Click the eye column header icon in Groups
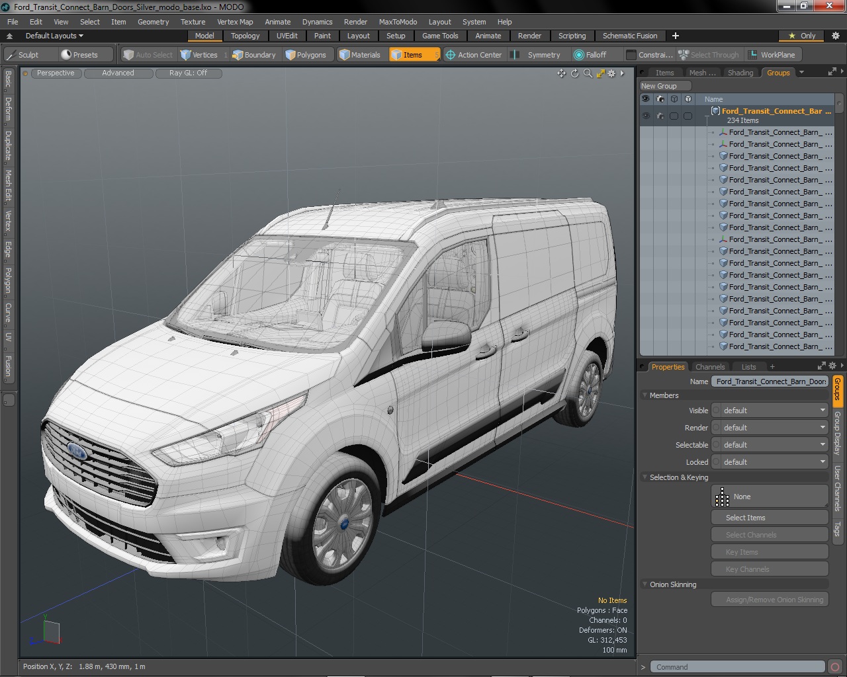 [x=645, y=99]
